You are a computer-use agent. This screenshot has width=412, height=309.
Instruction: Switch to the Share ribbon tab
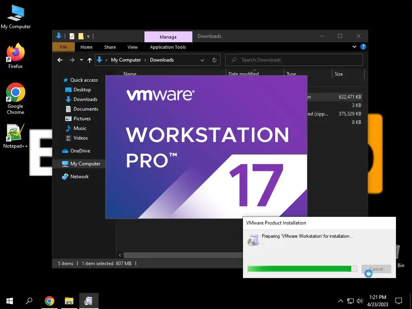point(110,47)
